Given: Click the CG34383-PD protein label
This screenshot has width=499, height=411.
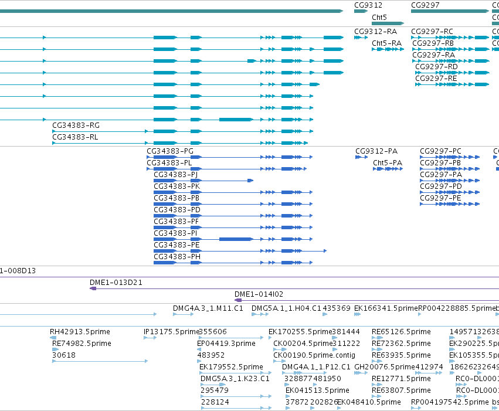Looking at the screenshot, I should point(177,210).
